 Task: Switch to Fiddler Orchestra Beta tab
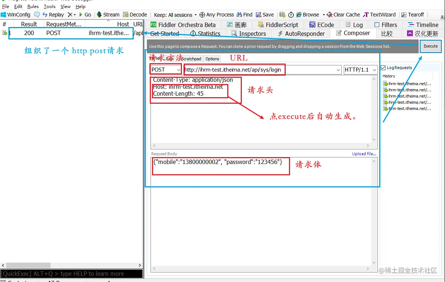pos(183,25)
